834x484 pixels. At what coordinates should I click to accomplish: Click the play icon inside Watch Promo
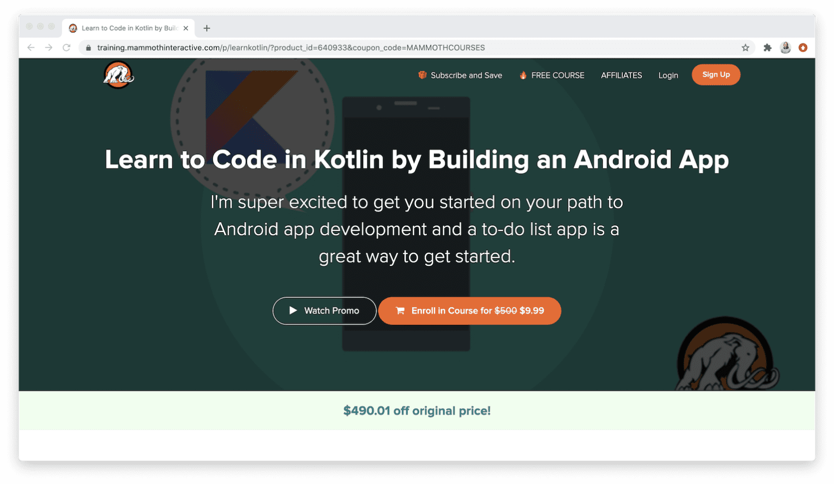click(293, 310)
